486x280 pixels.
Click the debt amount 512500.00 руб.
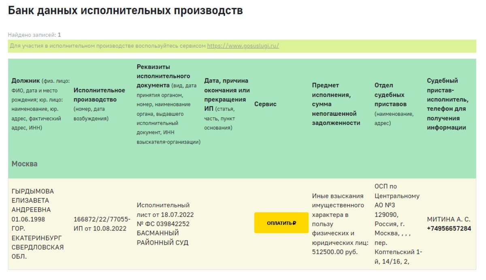(x=335, y=252)
